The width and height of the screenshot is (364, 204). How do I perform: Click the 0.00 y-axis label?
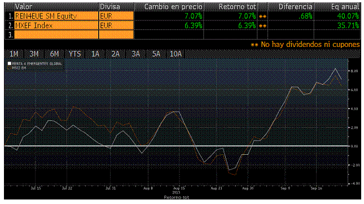point(354,146)
